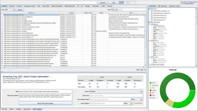
Task: Click the CSS tan legend swatch
Action: (150, 88)
